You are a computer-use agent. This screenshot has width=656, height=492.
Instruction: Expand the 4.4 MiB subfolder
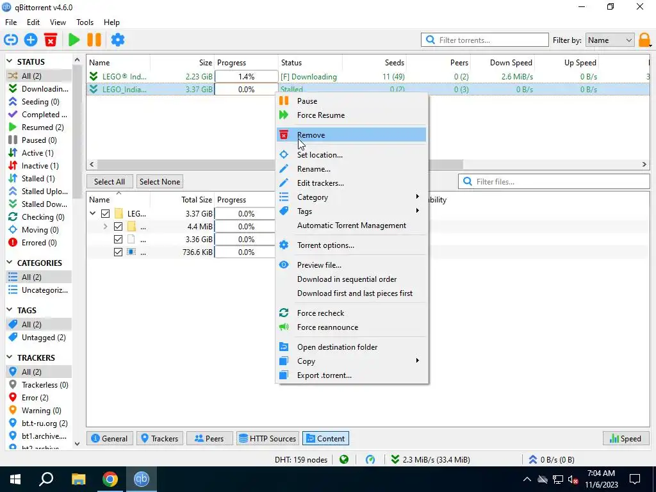[x=106, y=226]
